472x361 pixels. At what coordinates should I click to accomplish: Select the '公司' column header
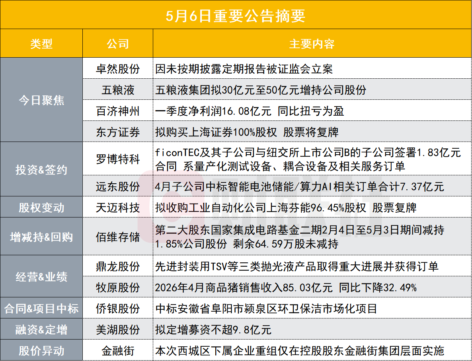click(x=118, y=44)
